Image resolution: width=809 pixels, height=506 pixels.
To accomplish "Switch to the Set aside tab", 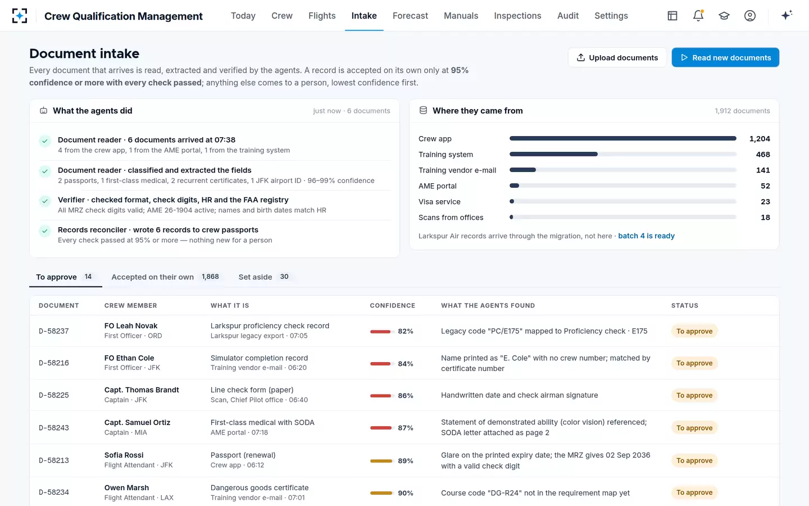I will (263, 277).
